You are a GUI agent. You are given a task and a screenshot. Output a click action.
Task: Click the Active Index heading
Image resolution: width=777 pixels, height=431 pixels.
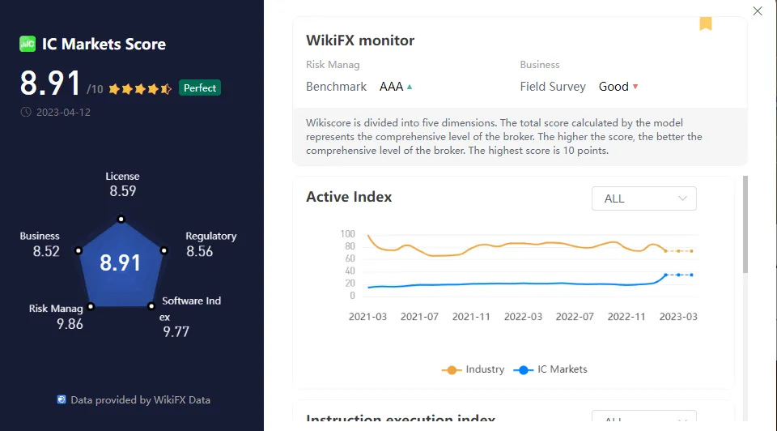click(x=349, y=197)
